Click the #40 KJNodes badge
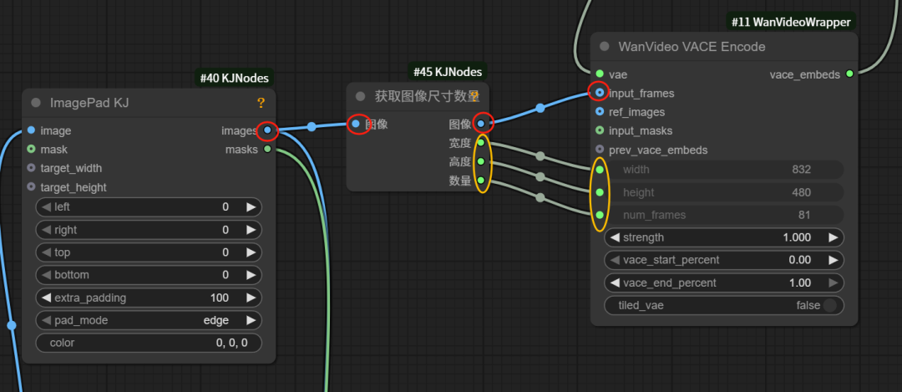 pos(234,78)
